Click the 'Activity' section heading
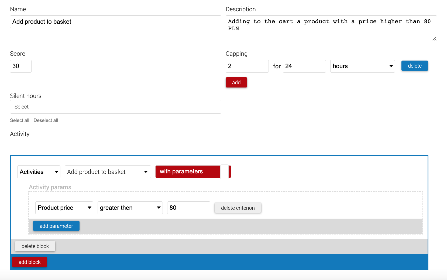 pos(20,134)
